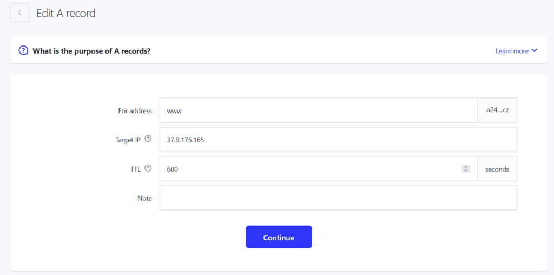Screen dimensions: 554x275
Task: Click the .a24....cz domain suffix box
Action: (x=498, y=110)
